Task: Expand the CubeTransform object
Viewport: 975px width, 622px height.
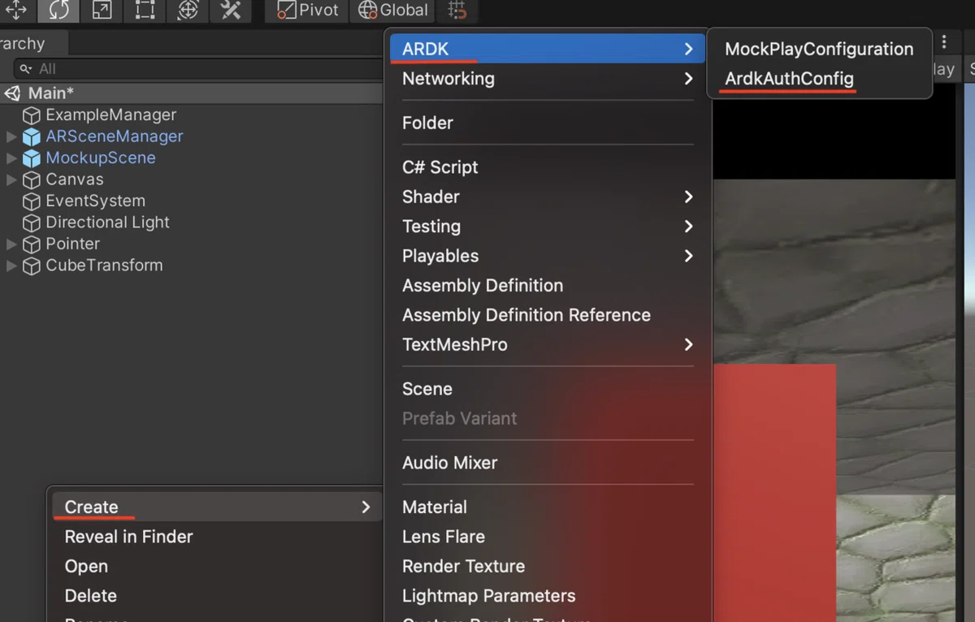Action: point(11,265)
